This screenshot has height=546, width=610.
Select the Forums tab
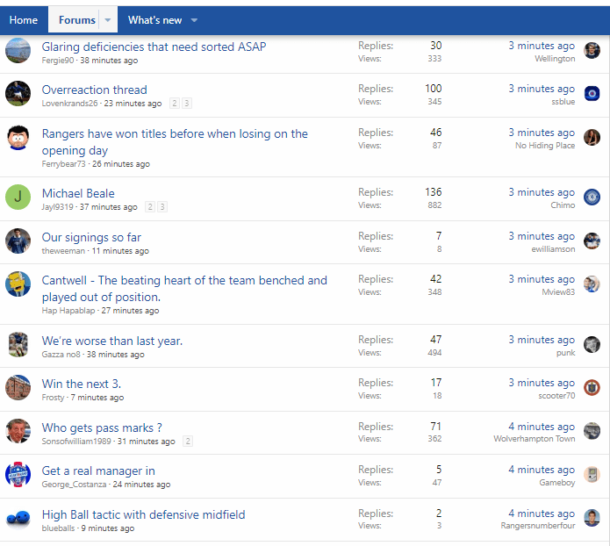pyautogui.click(x=77, y=20)
